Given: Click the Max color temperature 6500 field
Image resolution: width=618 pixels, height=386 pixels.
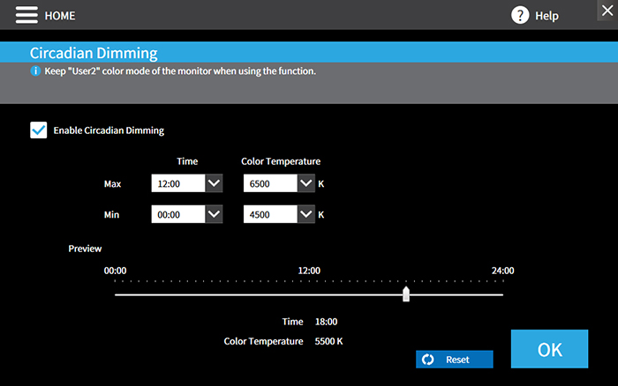Looking at the screenshot, I should tap(270, 183).
